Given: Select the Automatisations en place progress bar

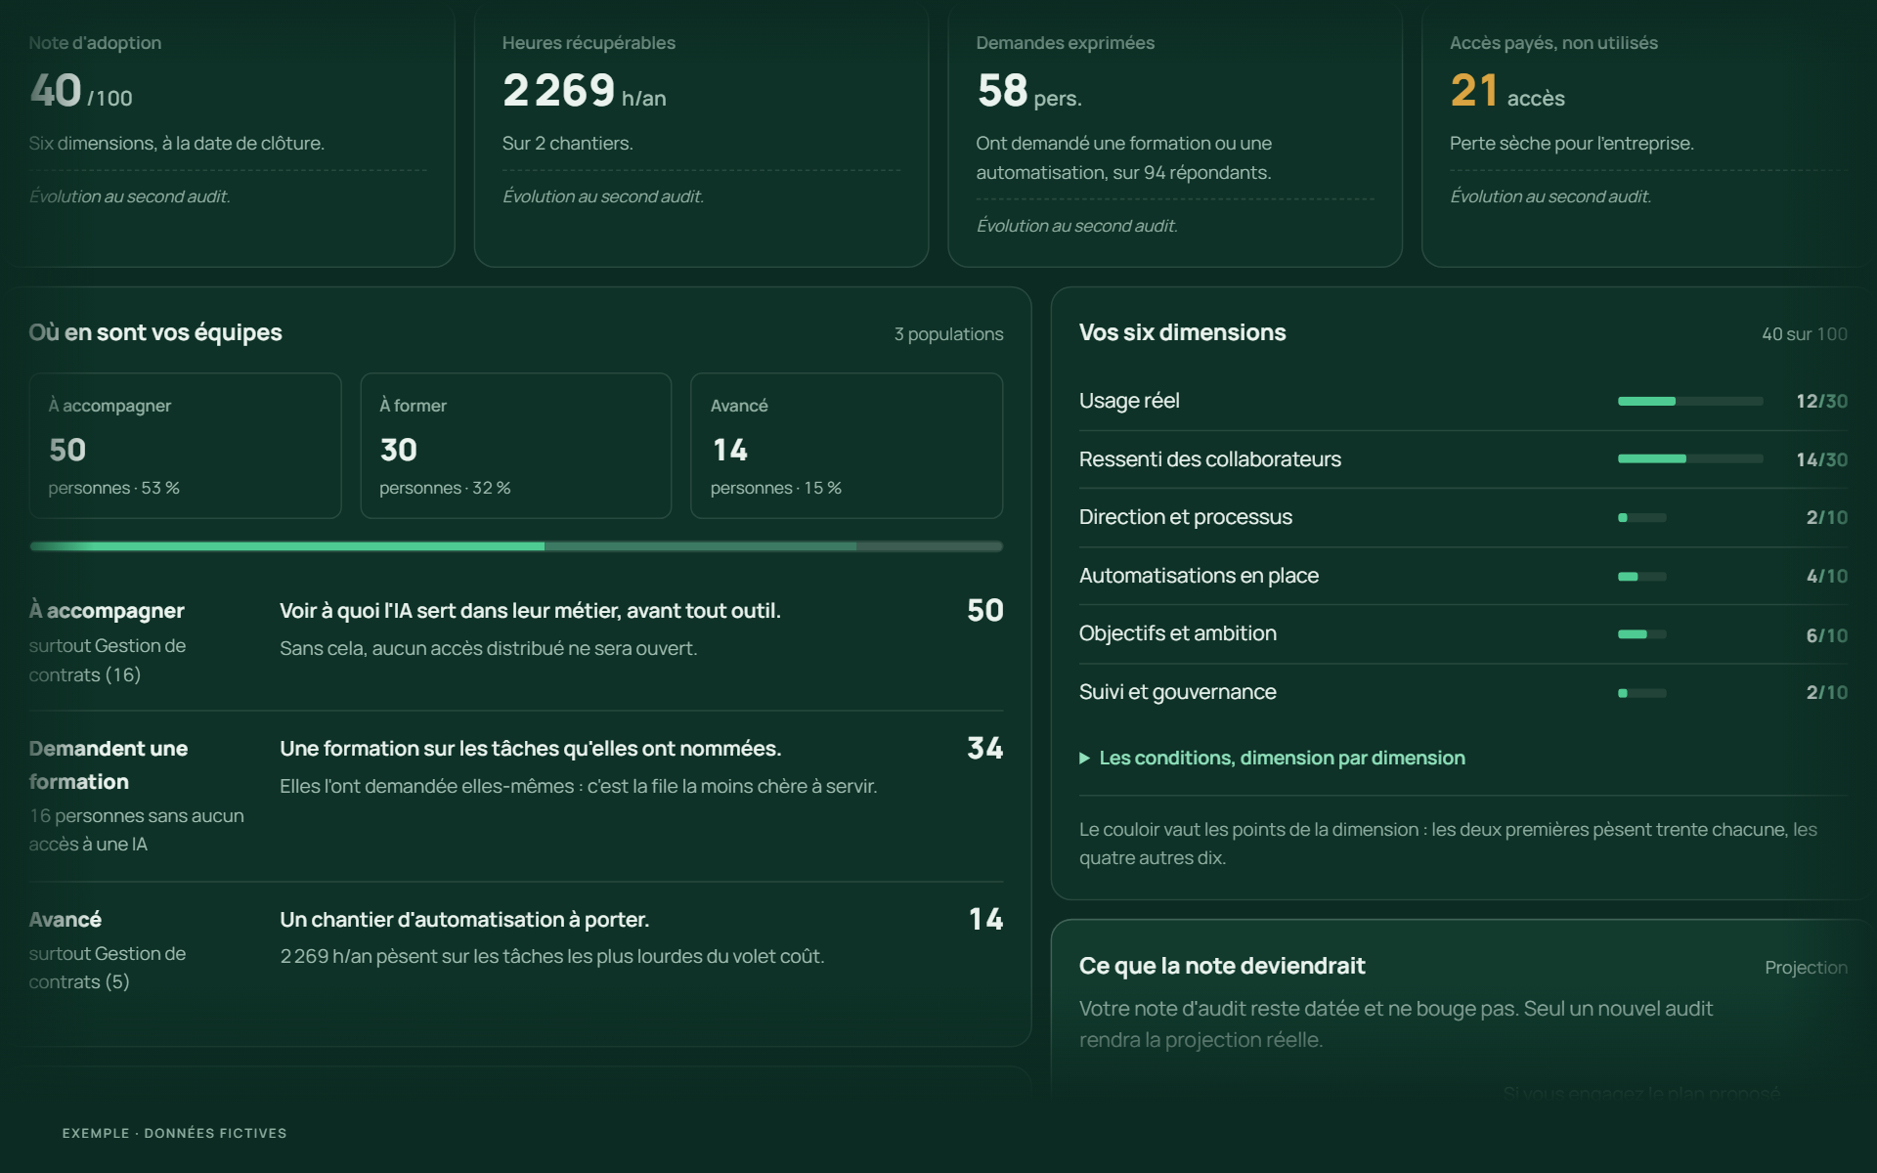Looking at the screenshot, I should pos(1642,576).
